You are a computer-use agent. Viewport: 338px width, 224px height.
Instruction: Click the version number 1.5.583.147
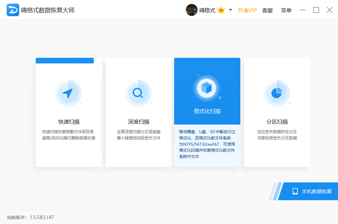[42, 217]
